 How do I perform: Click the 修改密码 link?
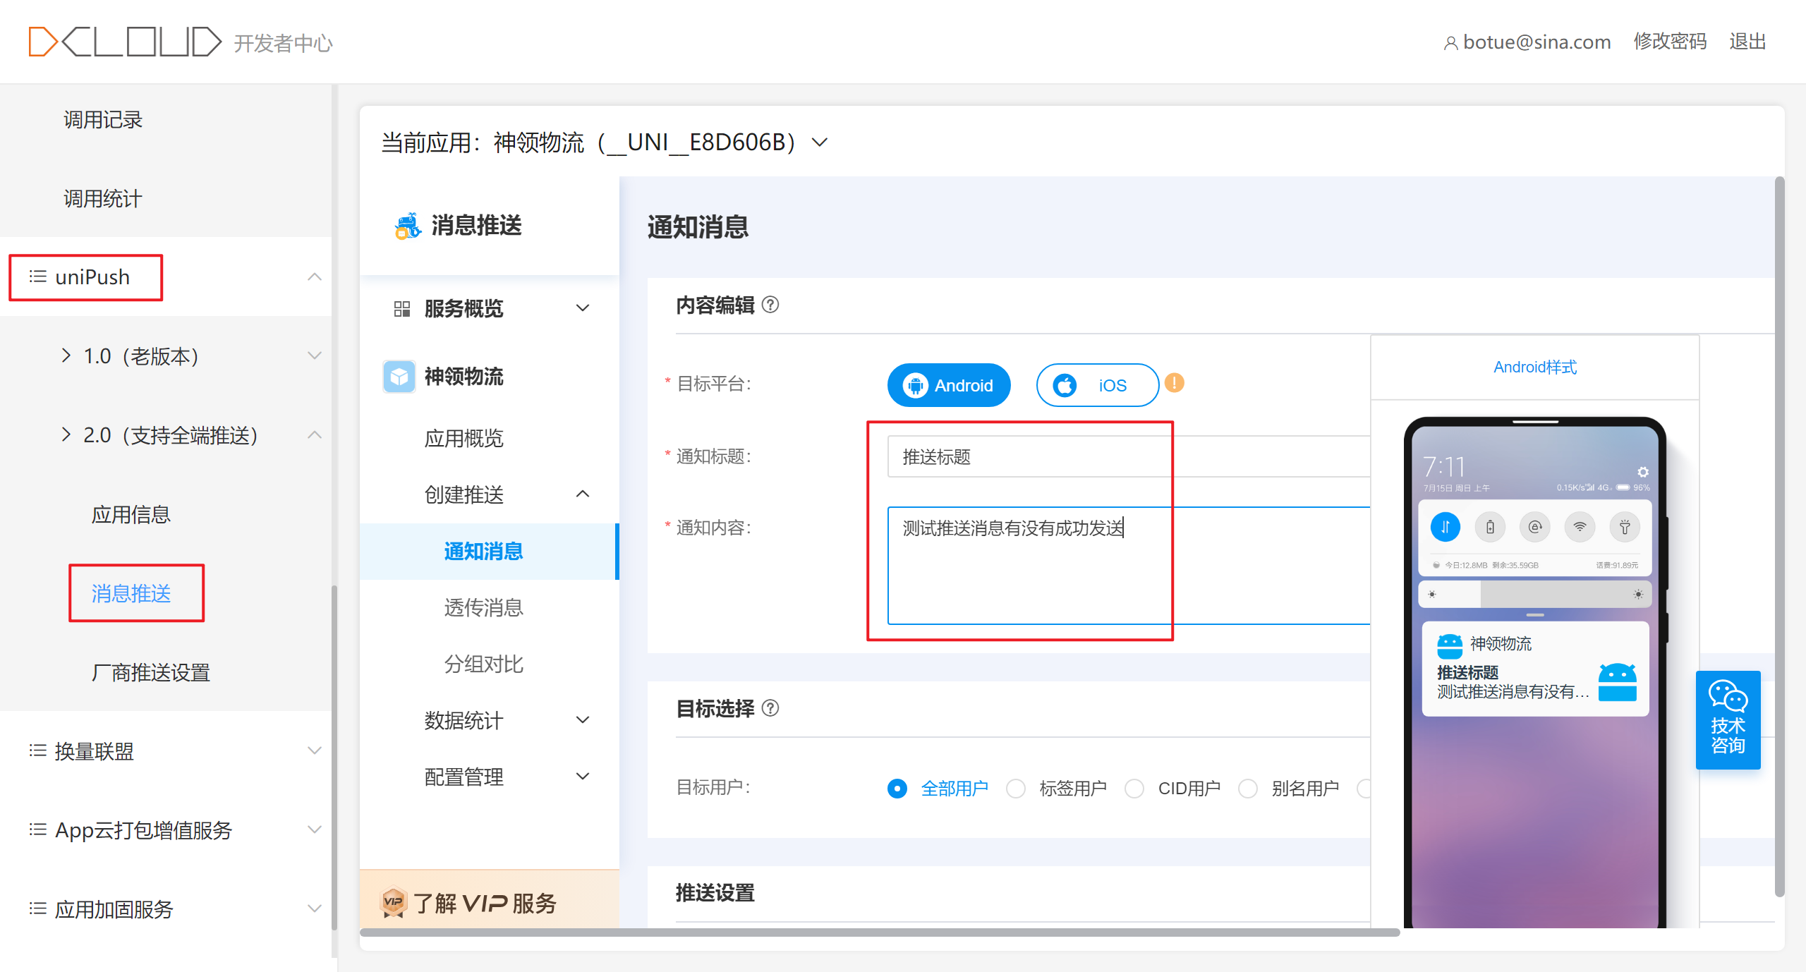click(x=1669, y=42)
